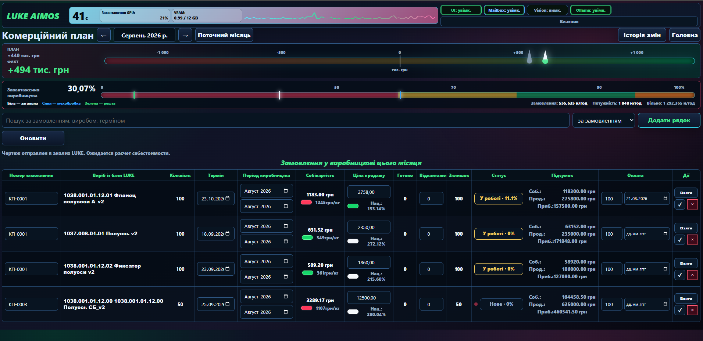Delete КП-0003 row with red X
The image size is (703, 341).
(692, 310)
